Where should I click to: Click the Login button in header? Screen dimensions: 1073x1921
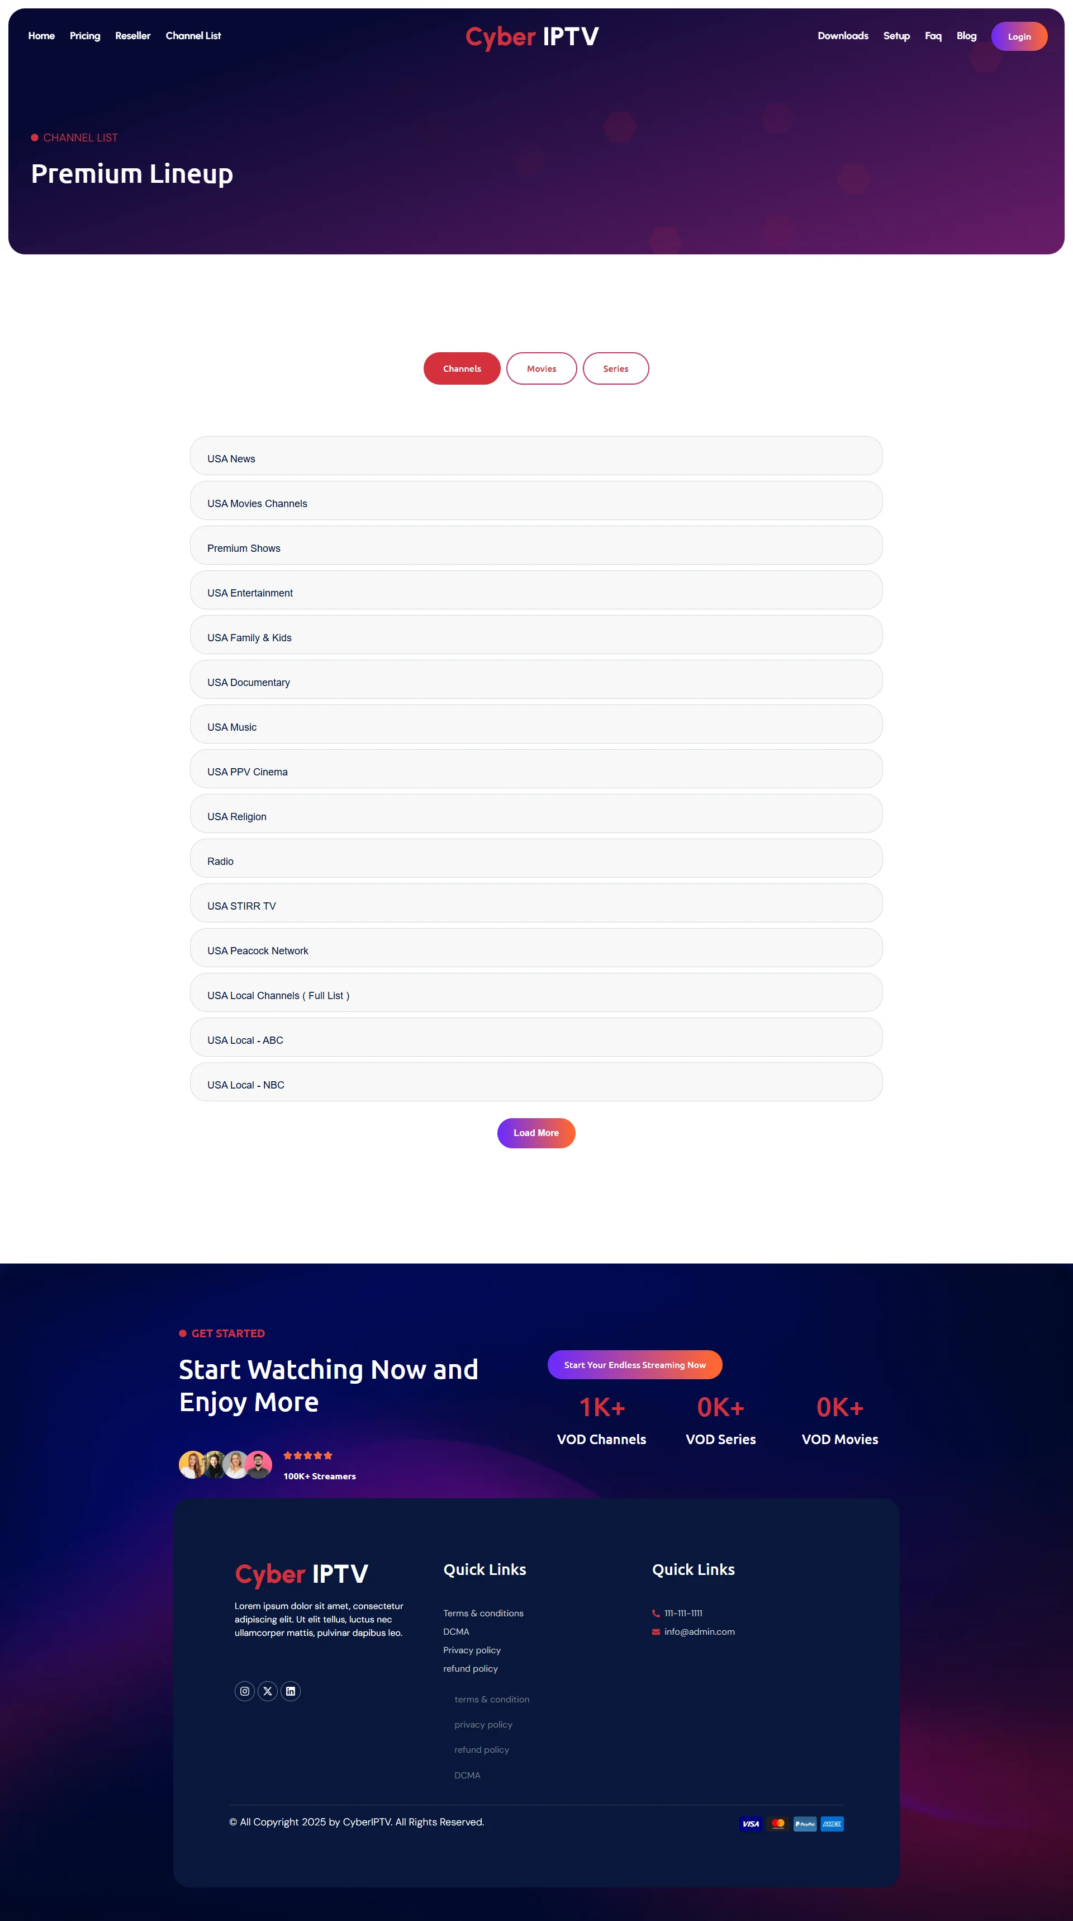pyautogui.click(x=1019, y=36)
